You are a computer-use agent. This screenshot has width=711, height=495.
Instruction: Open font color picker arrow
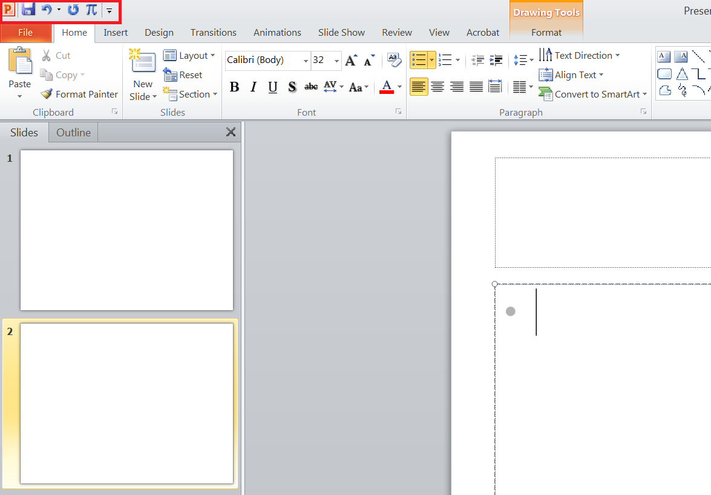tap(399, 87)
